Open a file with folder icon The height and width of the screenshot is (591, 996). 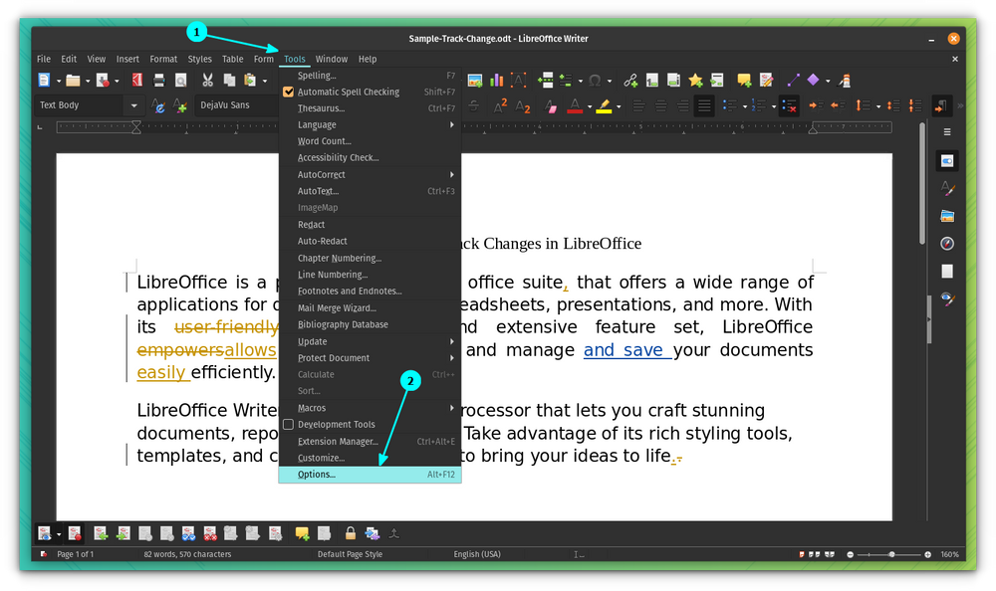(73, 81)
